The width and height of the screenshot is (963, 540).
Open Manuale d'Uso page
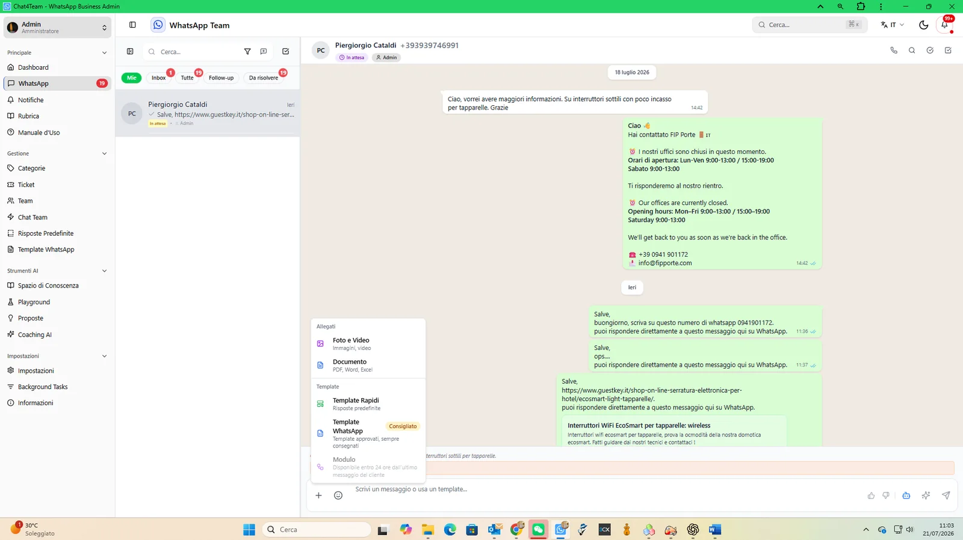pos(58,132)
